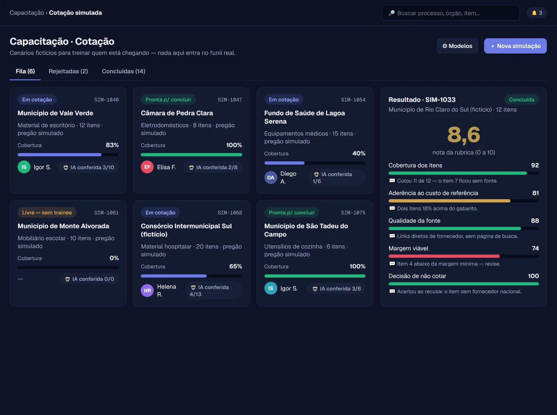Click the shield icon in 'IA conferida 0/0'
The image size is (557, 415).
[x=68, y=279]
